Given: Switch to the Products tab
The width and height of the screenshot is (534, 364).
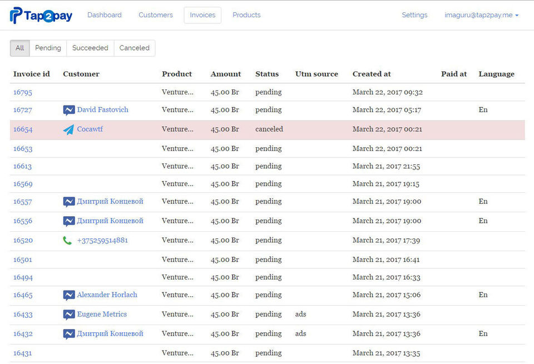Looking at the screenshot, I should [x=246, y=16].
